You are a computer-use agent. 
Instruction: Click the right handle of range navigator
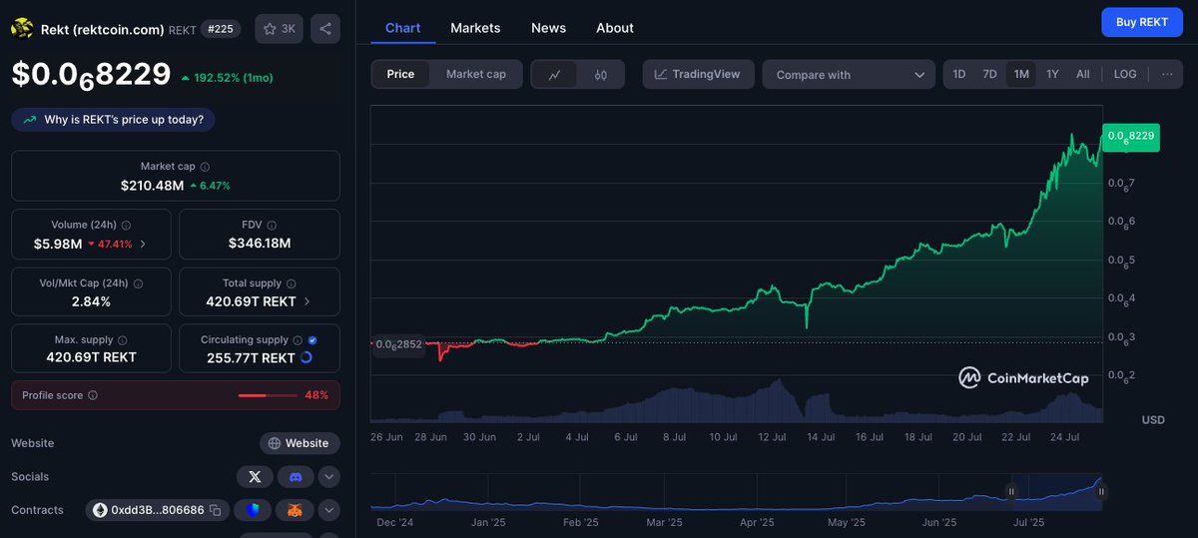1102,491
